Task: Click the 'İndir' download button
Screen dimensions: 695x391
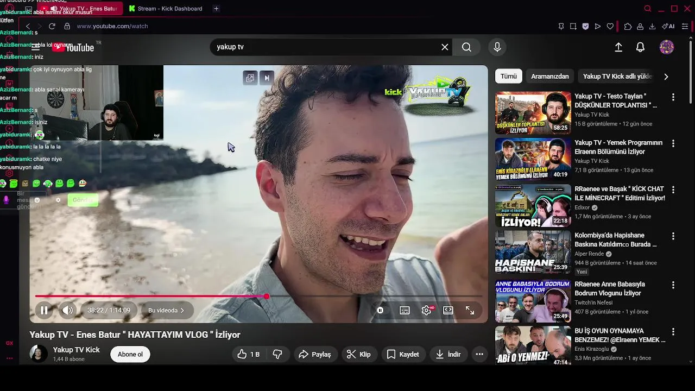Action: tap(448, 355)
